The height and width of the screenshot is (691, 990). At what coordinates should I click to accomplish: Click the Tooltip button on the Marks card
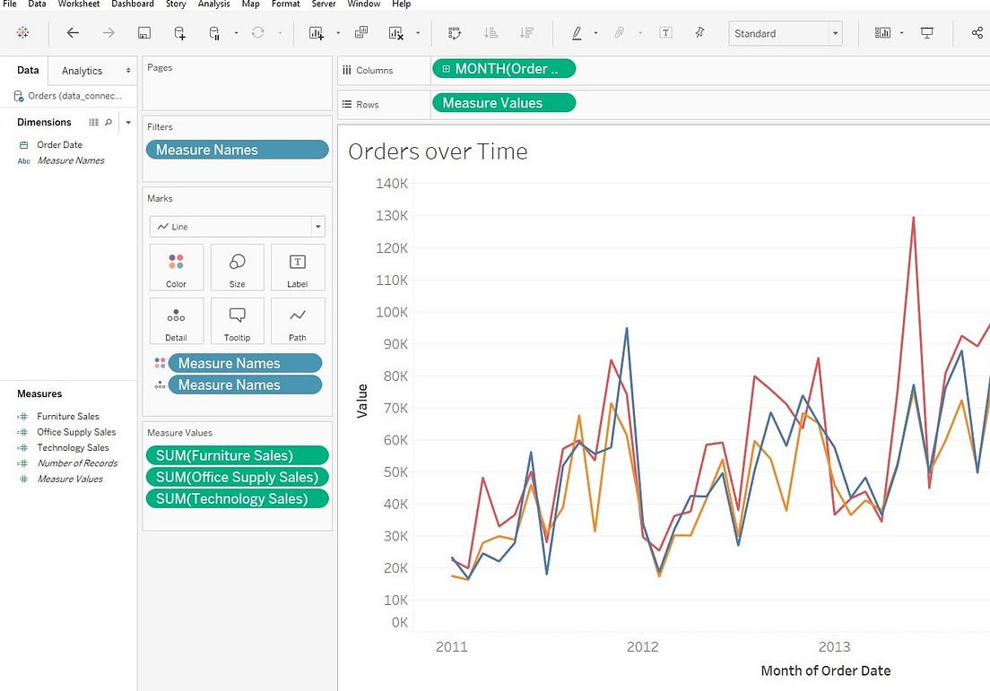click(x=237, y=321)
